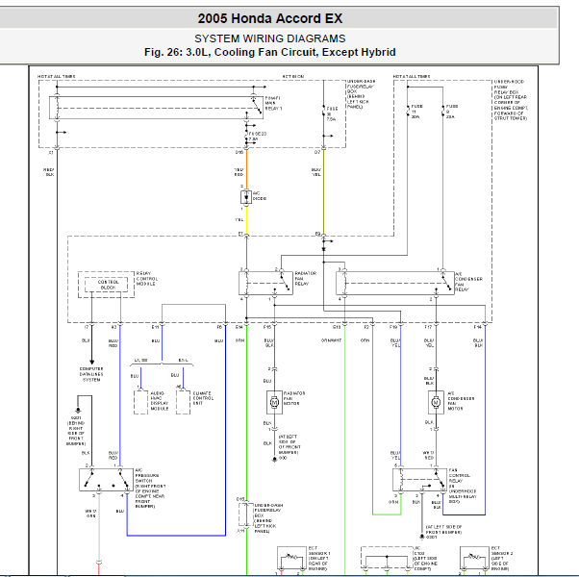The width and height of the screenshot is (579, 577).
Task: Click the Under-Dash Fuse/Relay Box label near D15
Action: (x=268, y=518)
